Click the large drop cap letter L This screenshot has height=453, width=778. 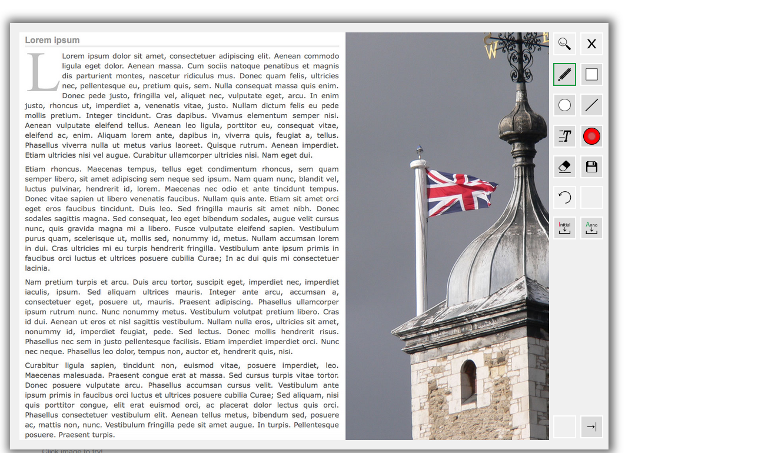(42, 73)
